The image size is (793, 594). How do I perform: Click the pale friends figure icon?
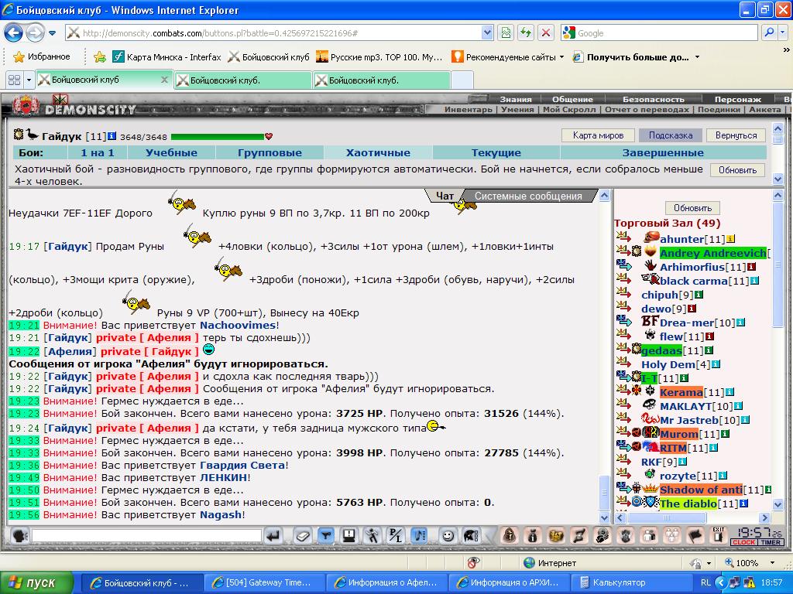click(x=650, y=535)
